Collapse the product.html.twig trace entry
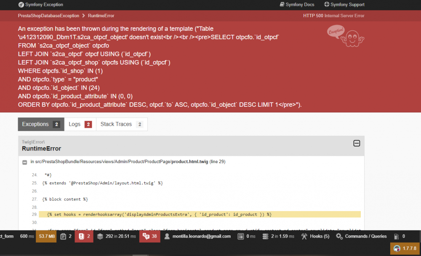Image resolution: width=421 pixels, height=256 pixels. 25,162
